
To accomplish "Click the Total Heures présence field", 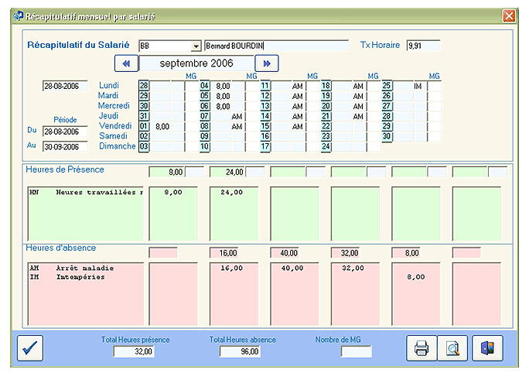I will pyautogui.click(x=135, y=351).
